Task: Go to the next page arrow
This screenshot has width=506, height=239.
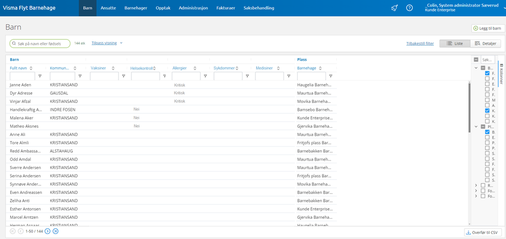Action: click(47, 231)
